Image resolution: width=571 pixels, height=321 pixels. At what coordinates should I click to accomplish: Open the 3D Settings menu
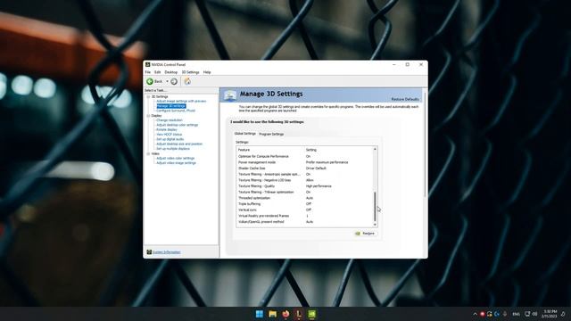190,72
